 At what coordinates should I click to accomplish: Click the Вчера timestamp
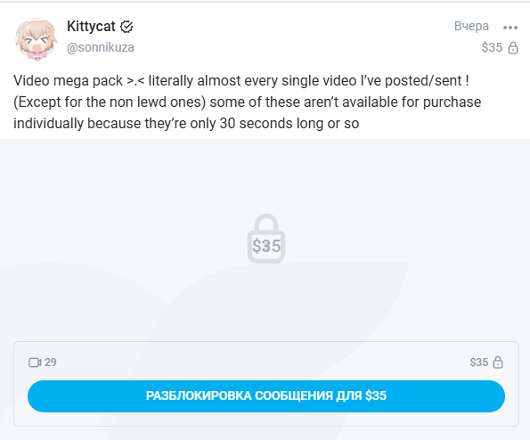(471, 26)
